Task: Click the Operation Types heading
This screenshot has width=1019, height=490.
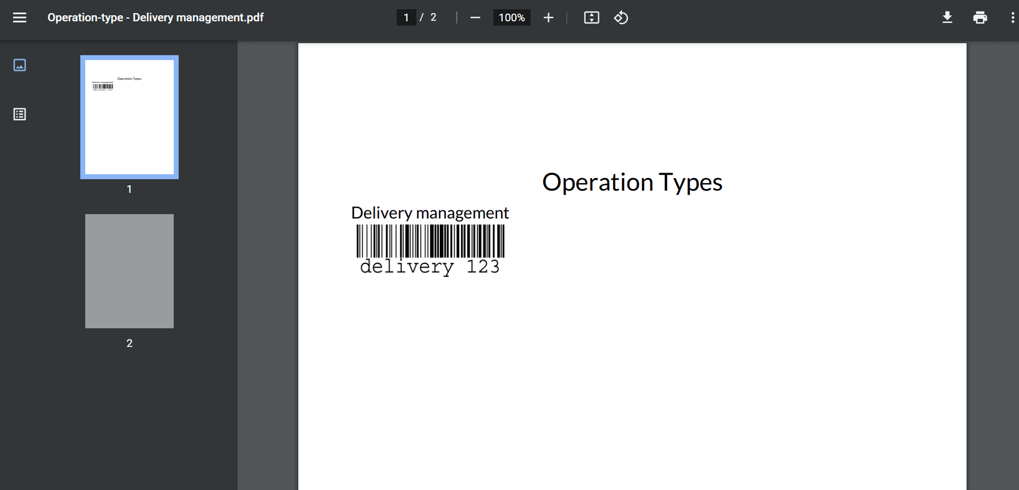Action: tap(632, 182)
